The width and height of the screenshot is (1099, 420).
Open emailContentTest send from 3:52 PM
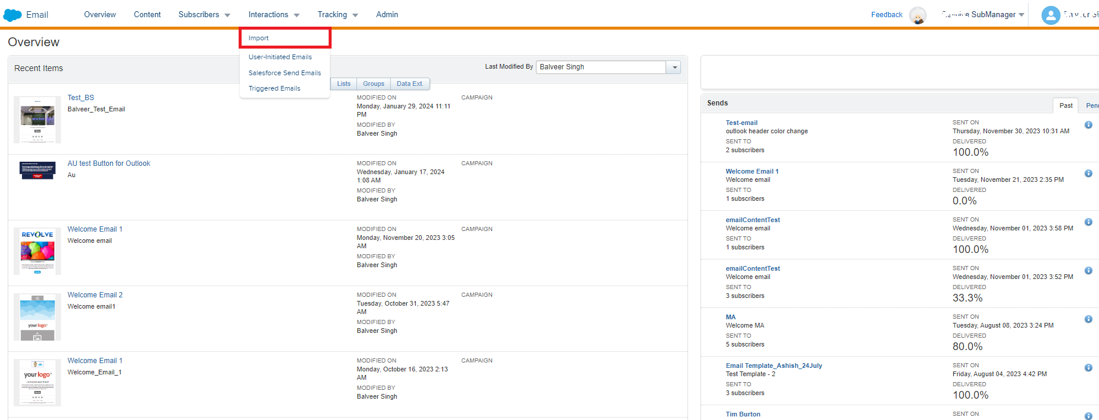753,269
